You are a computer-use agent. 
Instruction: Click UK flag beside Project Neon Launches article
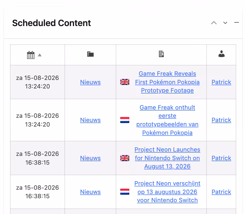(125, 158)
